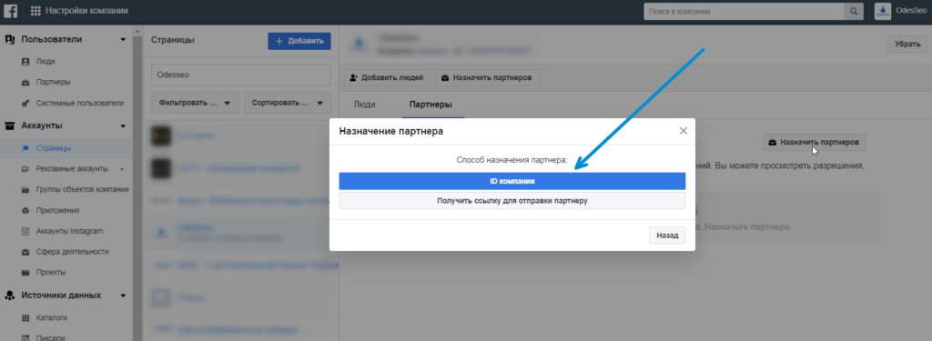Select Страницы in the sidebar

(x=54, y=148)
